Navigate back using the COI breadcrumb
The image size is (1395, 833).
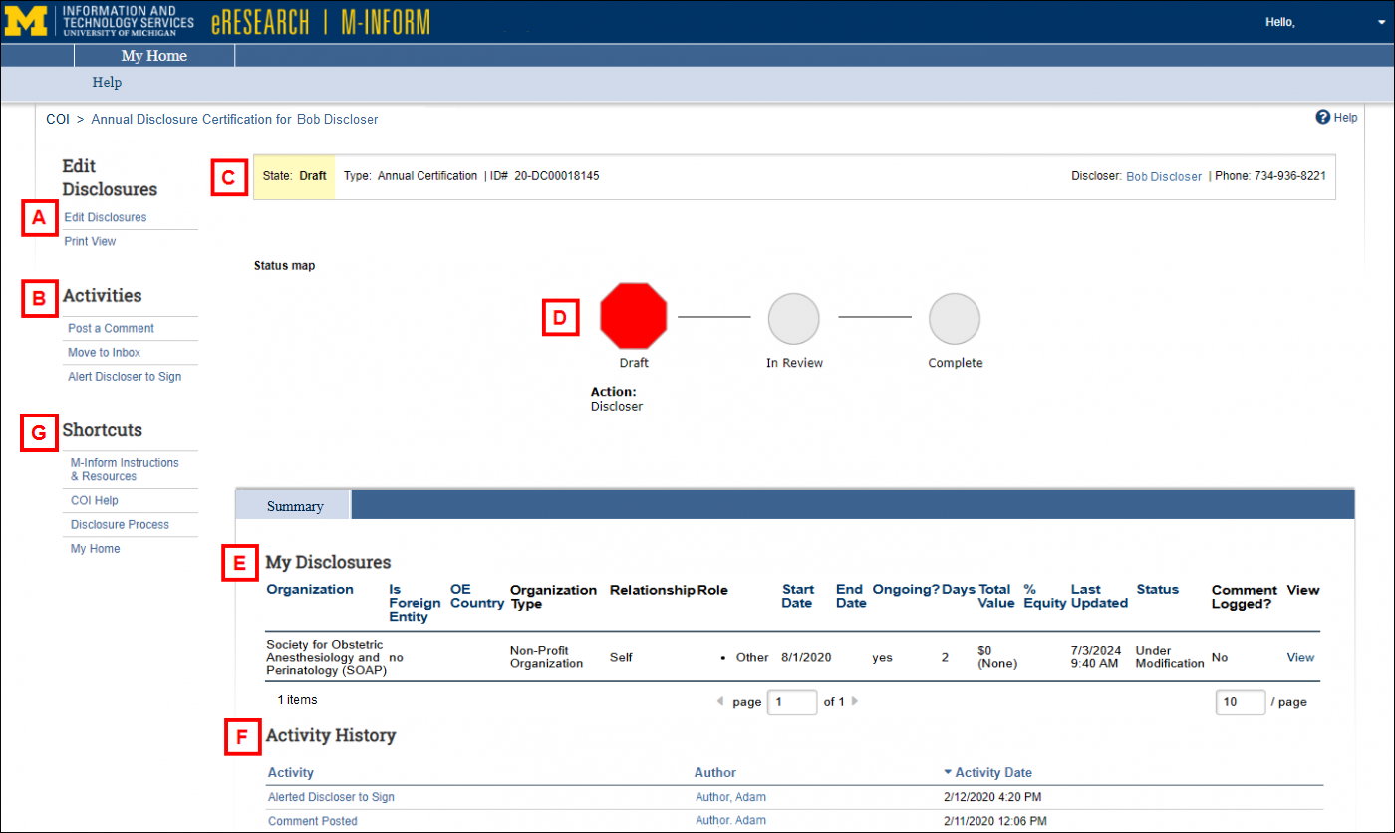point(57,119)
